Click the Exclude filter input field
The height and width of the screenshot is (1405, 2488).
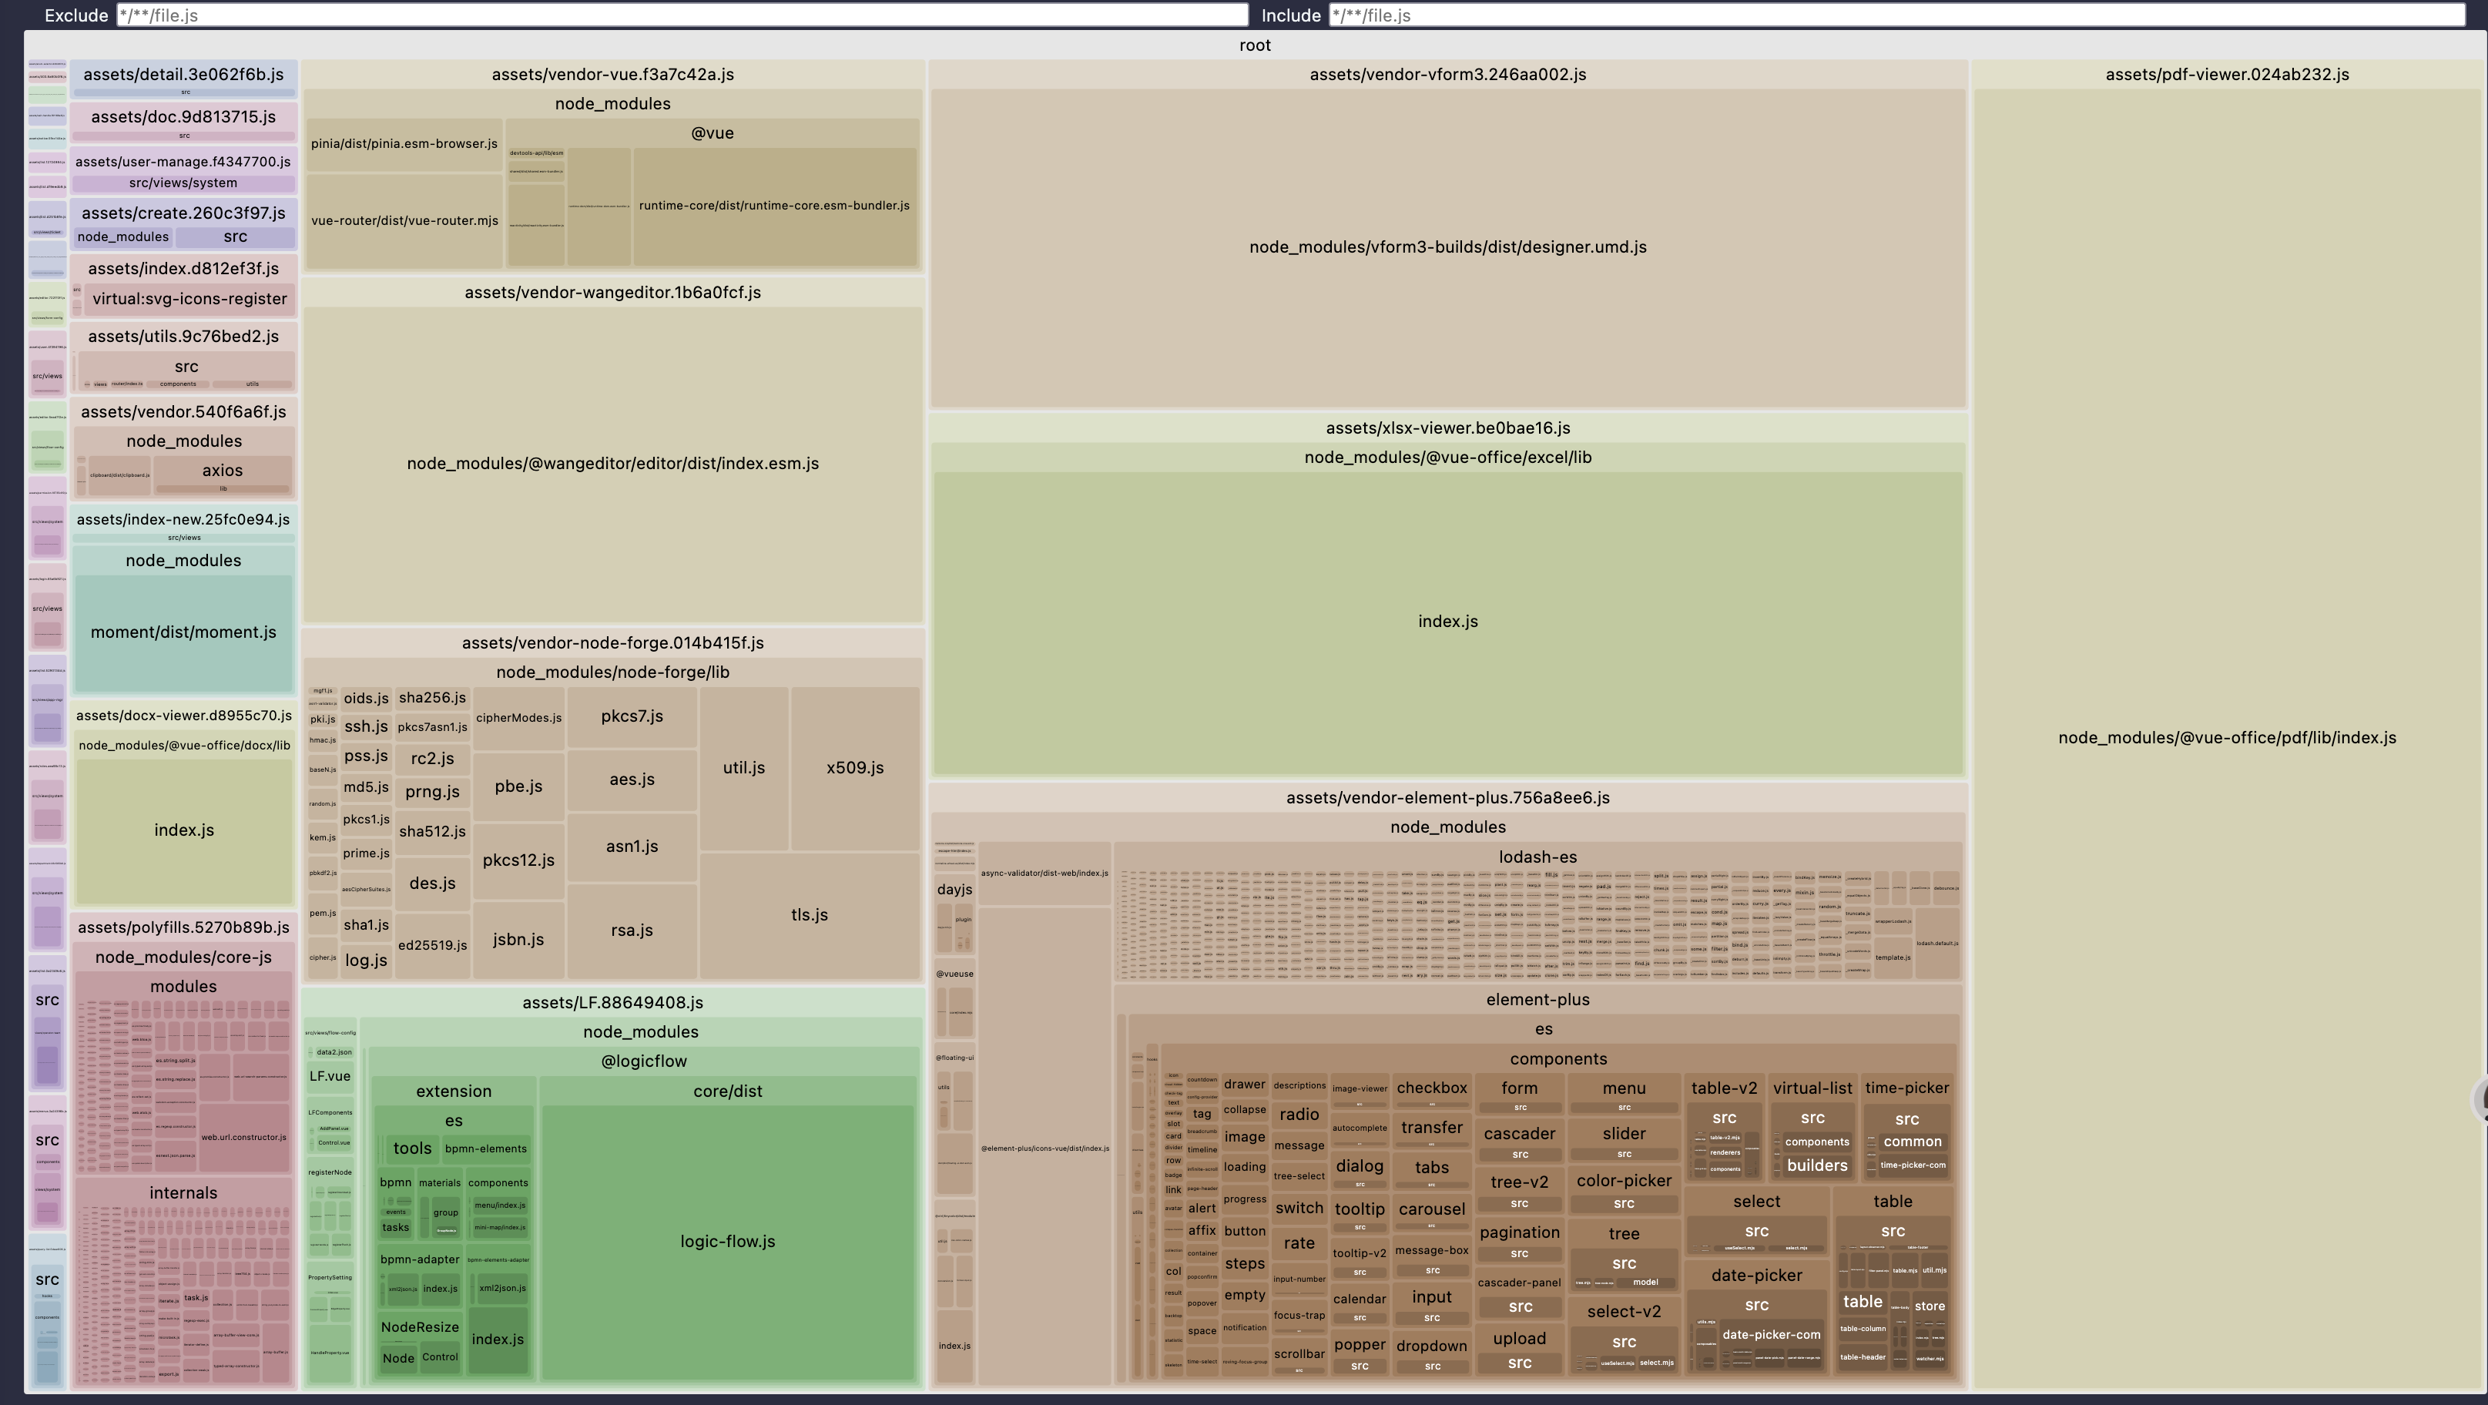(682, 15)
